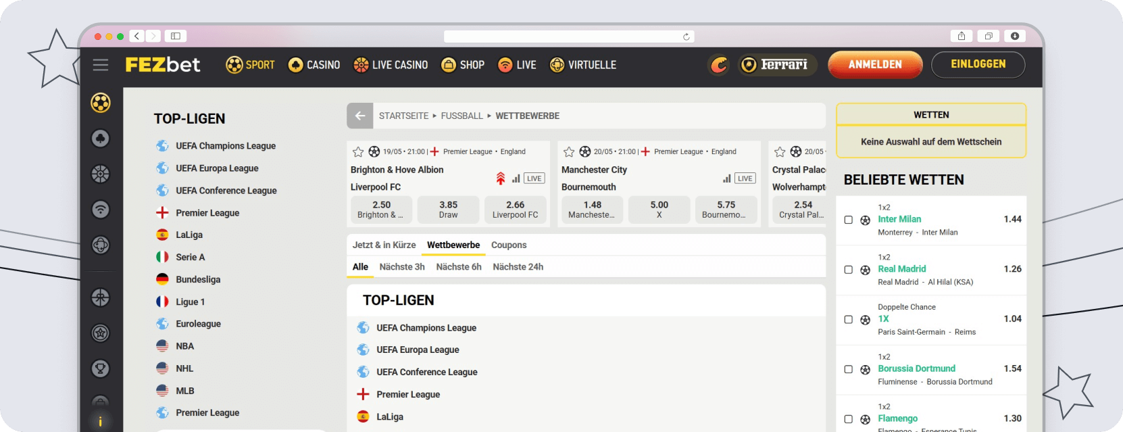
Task: Open the SPORT menu item
Action: pos(251,65)
